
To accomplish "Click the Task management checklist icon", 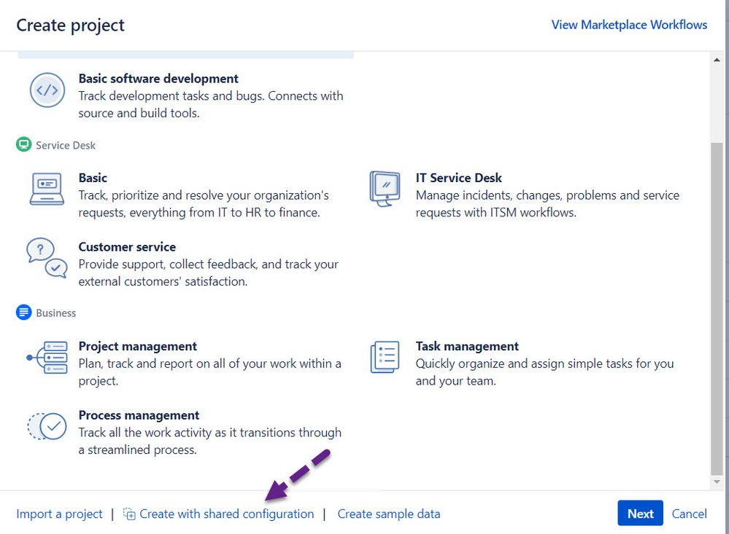I will tap(385, 358).
